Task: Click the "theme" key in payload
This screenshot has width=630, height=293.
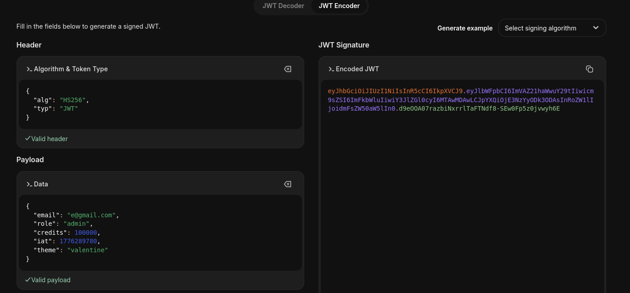Action: coord(47,250)
